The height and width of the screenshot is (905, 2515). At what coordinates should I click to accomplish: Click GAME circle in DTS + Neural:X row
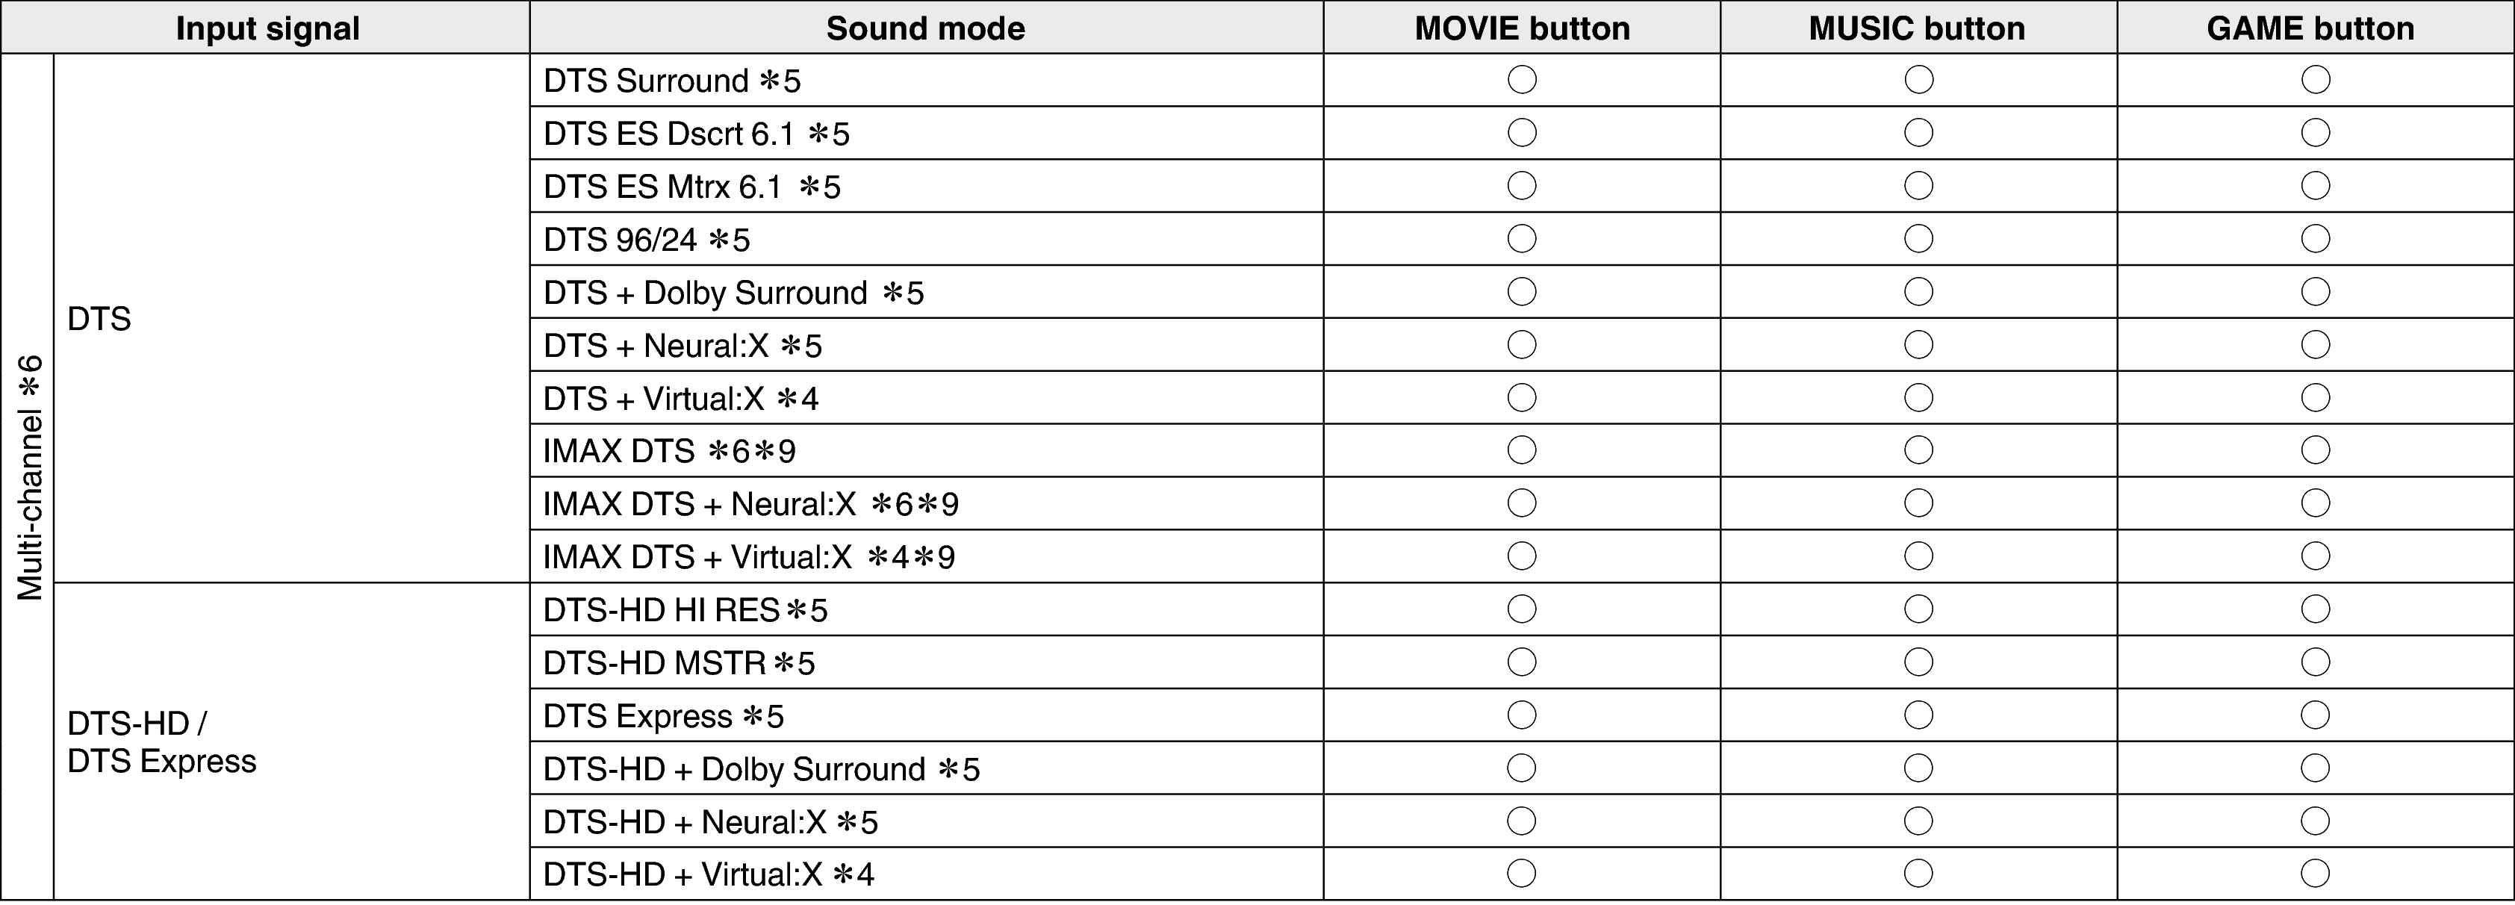2315,345
